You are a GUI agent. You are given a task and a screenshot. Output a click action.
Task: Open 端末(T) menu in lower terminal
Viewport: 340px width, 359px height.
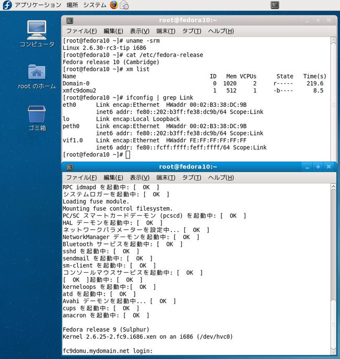click(166, 177)
